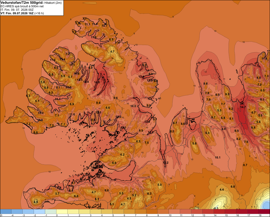Click the 4.4 temperature value
Viewport: 270px width, 217px height.
[x=222, y=190]
